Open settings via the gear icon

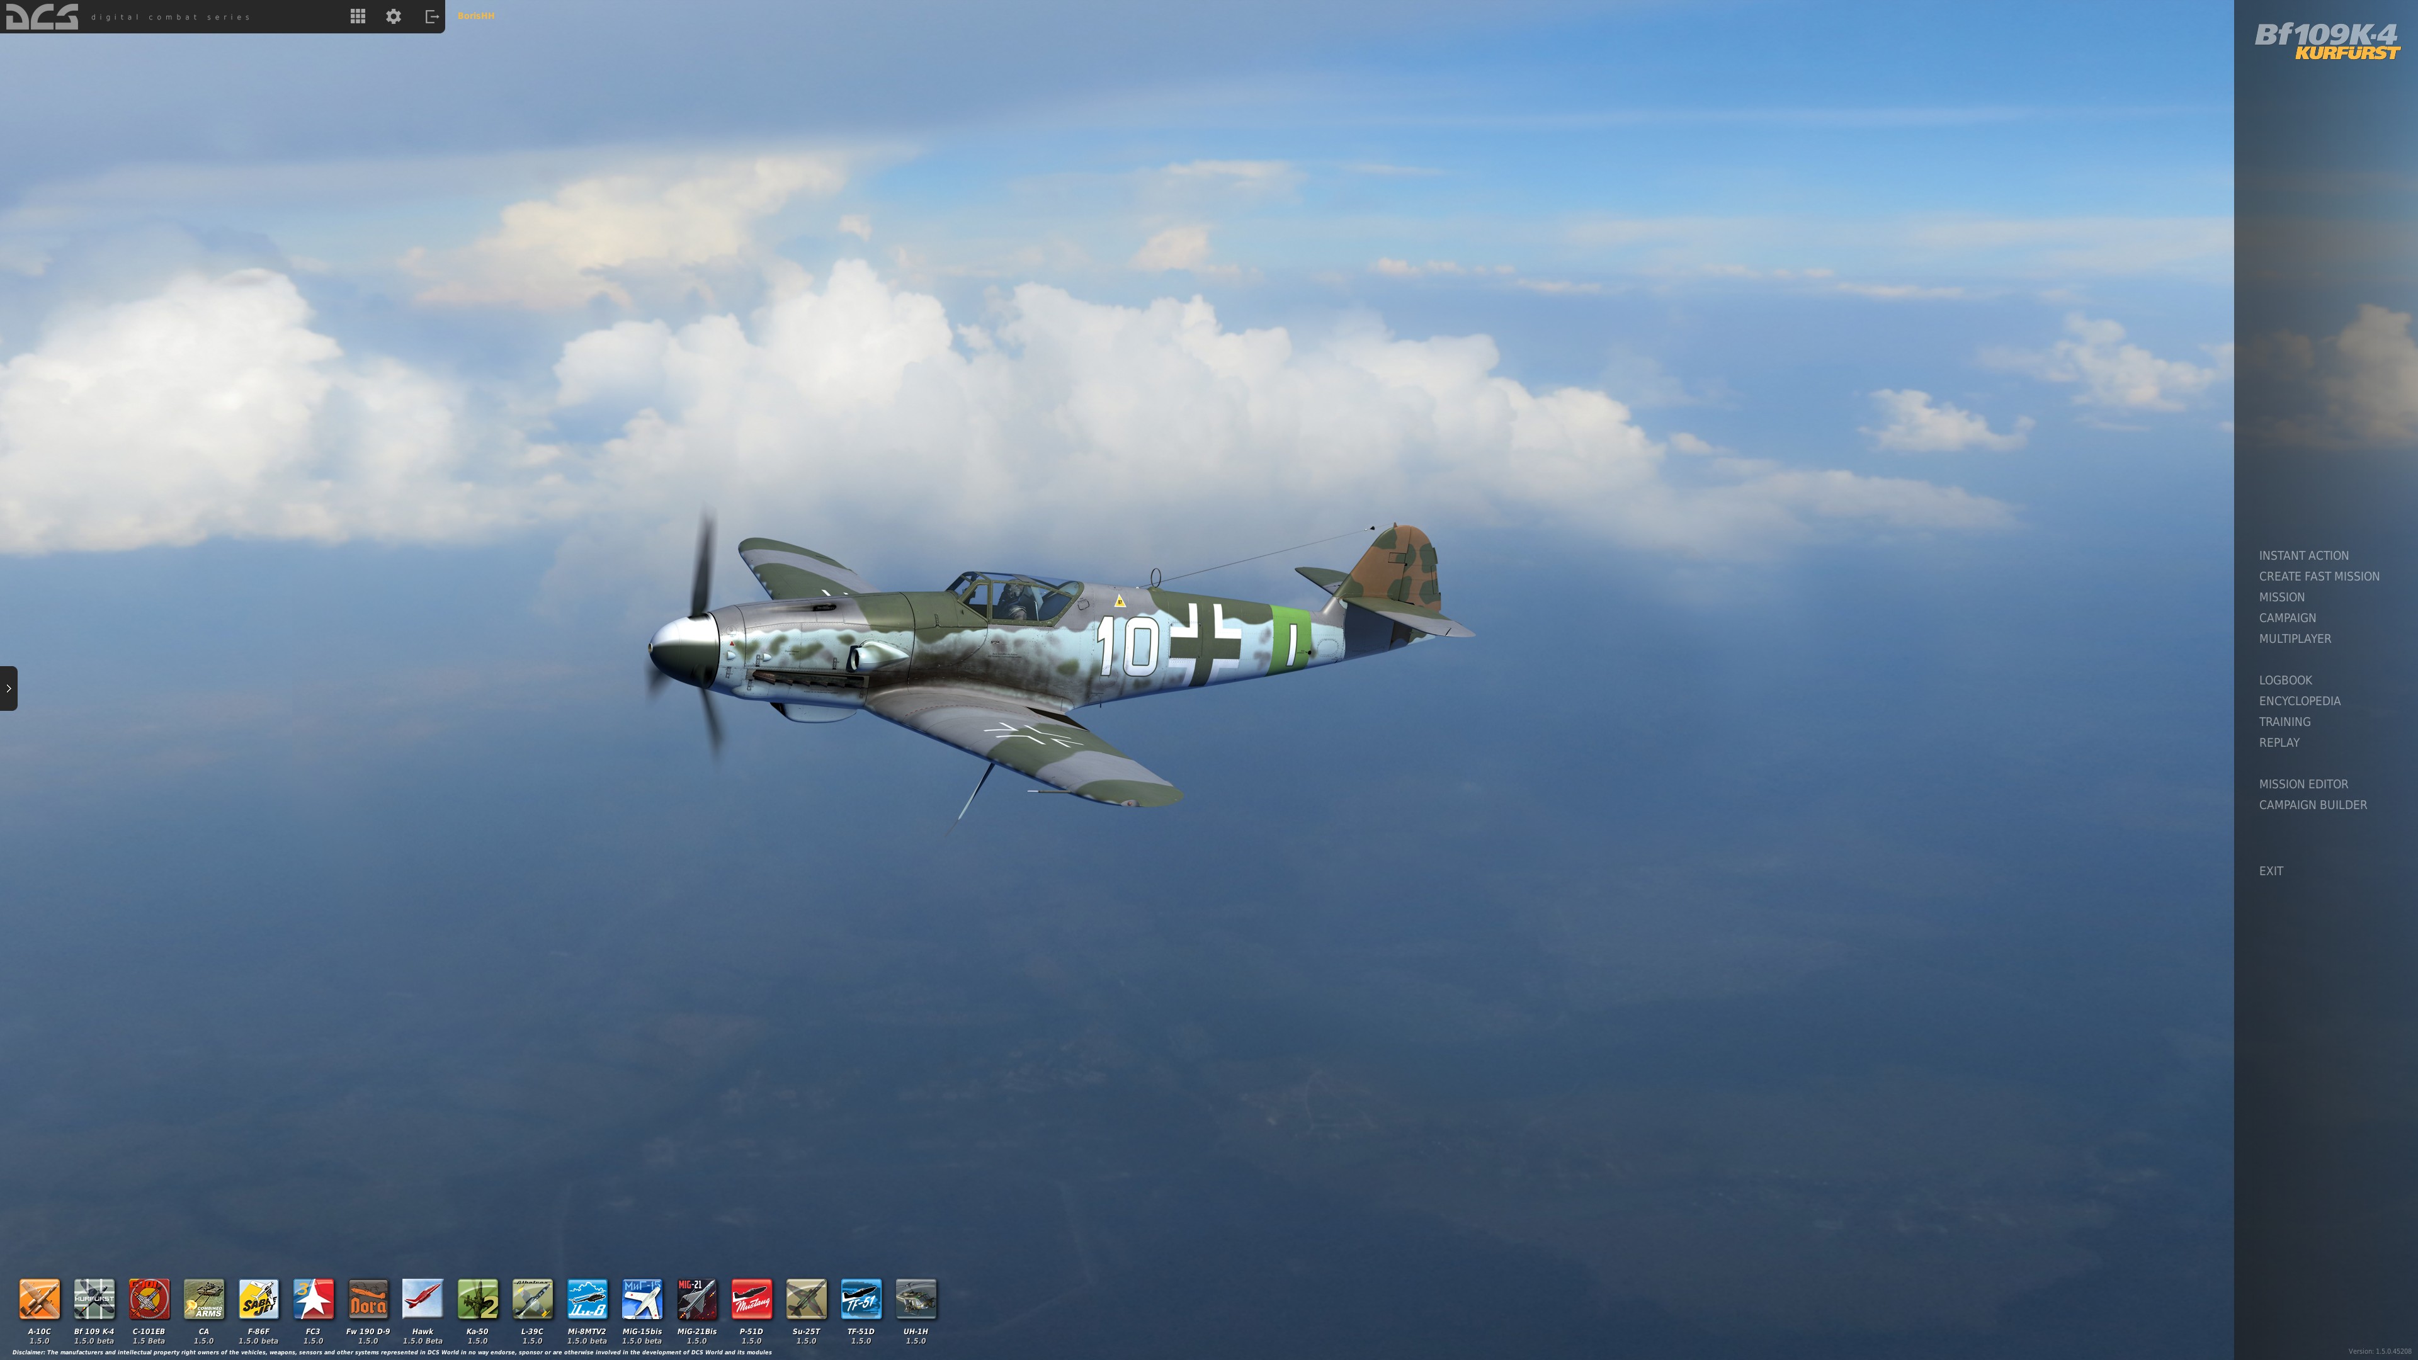click(x=394, y=16)
